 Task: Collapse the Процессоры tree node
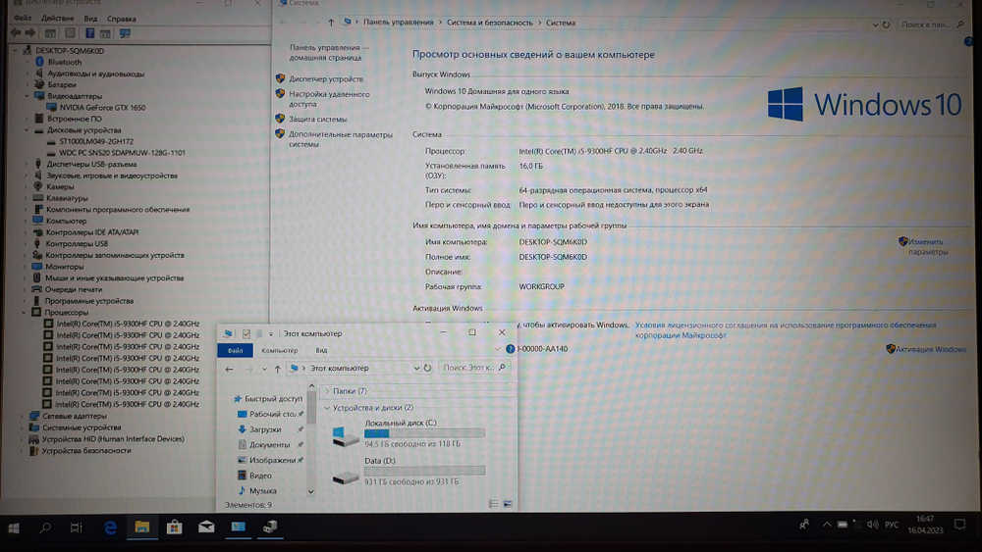pos(25,312)
